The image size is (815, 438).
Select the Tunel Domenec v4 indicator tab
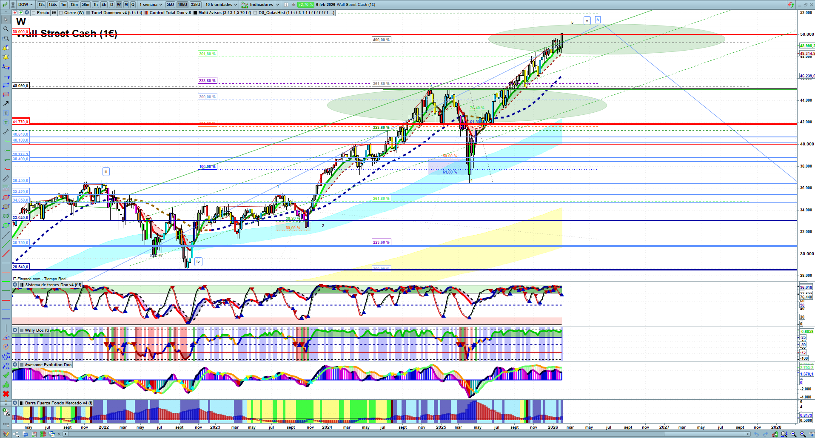click(114, 13)
